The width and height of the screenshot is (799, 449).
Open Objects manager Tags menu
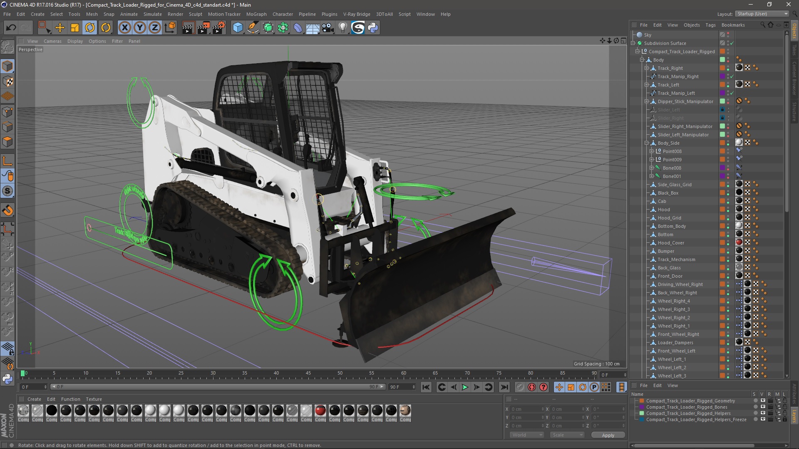tap(710, 25)
